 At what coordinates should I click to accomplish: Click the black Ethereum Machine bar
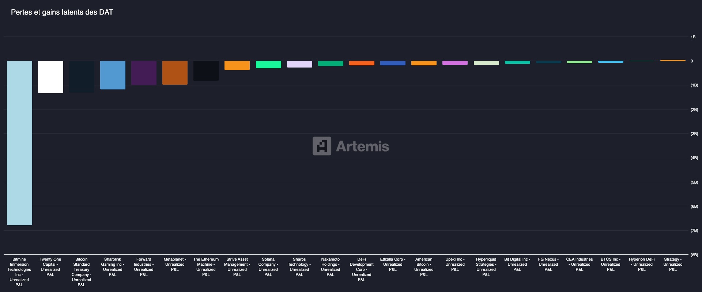[206, 70]
